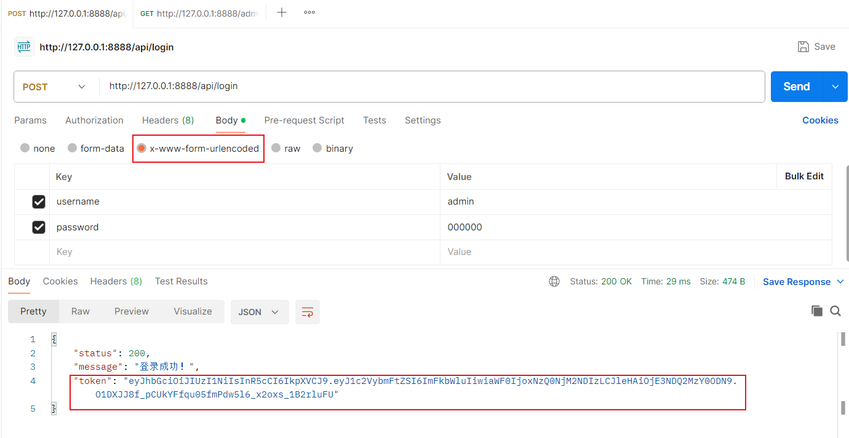The height and width of the screenshot is (438, 849).
Task: Click the network globe icon near Status
Action: point(554,281)
